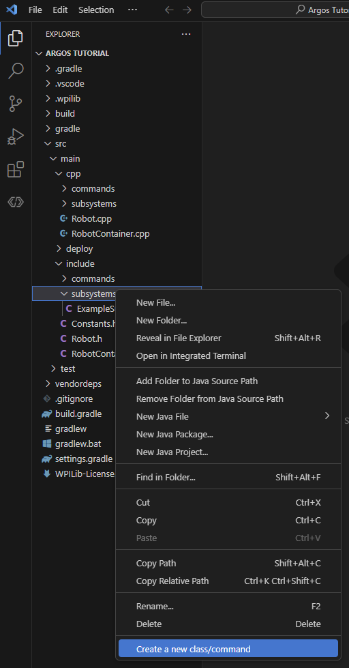The image size is (349, 668).
Task: Collapse the cpp folder
Action: pyautogui.click(x=59, y=174)
